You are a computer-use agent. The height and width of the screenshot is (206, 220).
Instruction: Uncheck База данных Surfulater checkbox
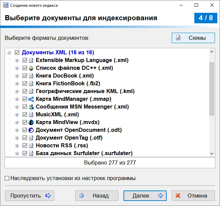click(25, 153)
